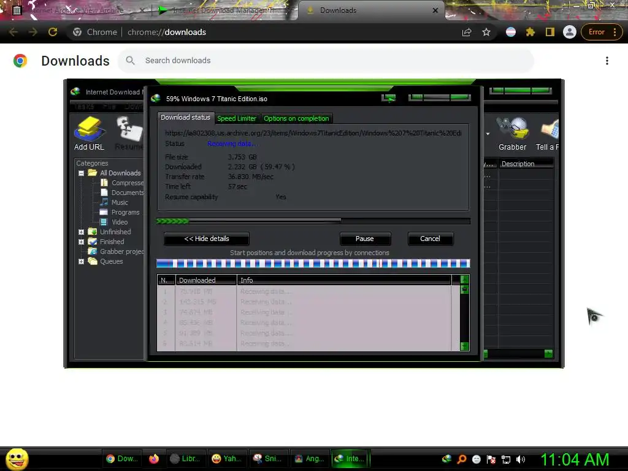This screenshot has height=471, width=628.
Task: Expand the Queues category
Action: (x=82, y=261)
